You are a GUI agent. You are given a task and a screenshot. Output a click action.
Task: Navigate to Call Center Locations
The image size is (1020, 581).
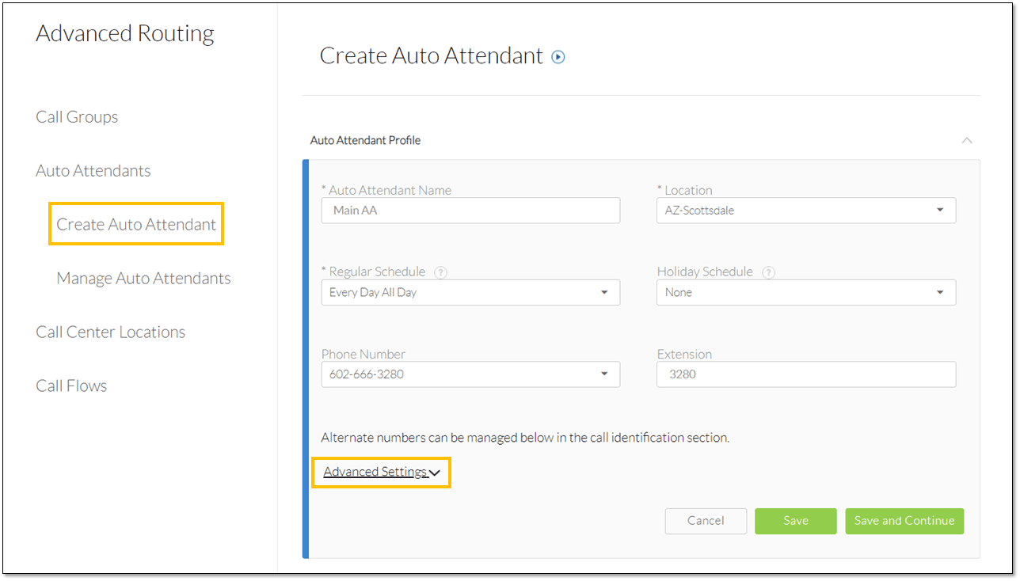(110, 332)
